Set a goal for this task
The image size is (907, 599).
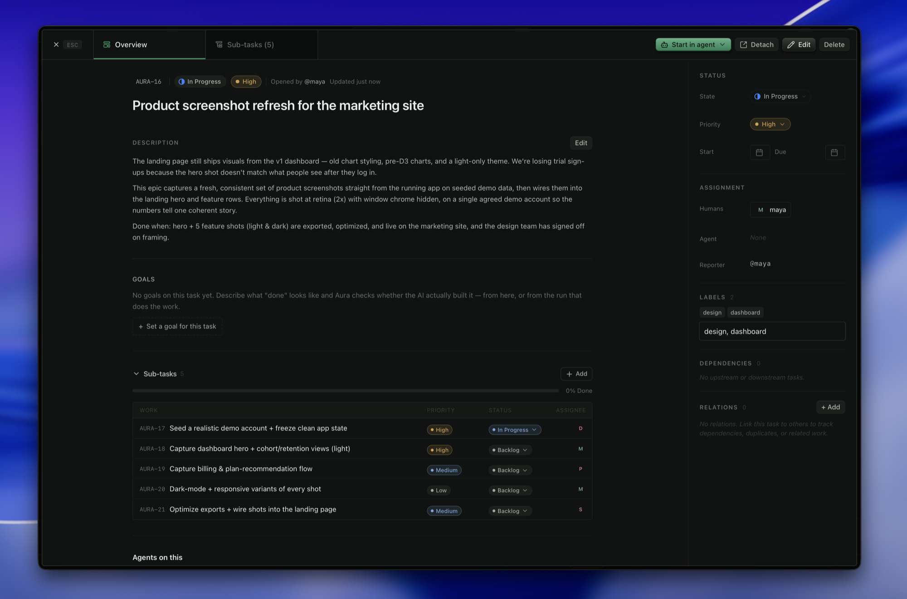coord(177,326)
